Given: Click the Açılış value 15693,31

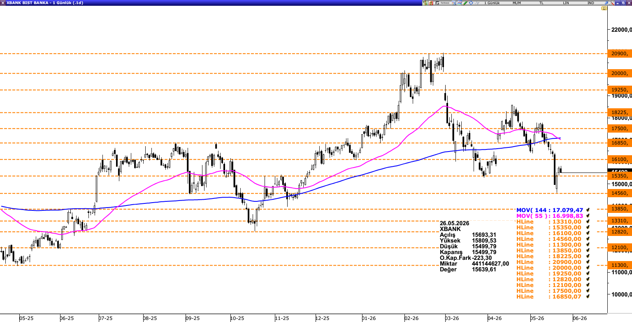Looking at the screenshot, I should tap(484, 234).
